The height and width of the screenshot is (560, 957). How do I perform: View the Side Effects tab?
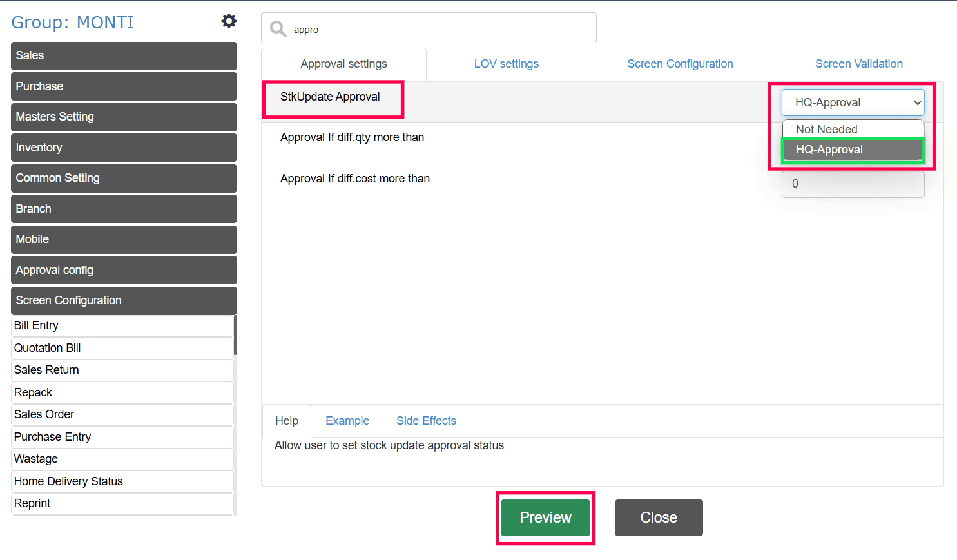tap(426, 421)
